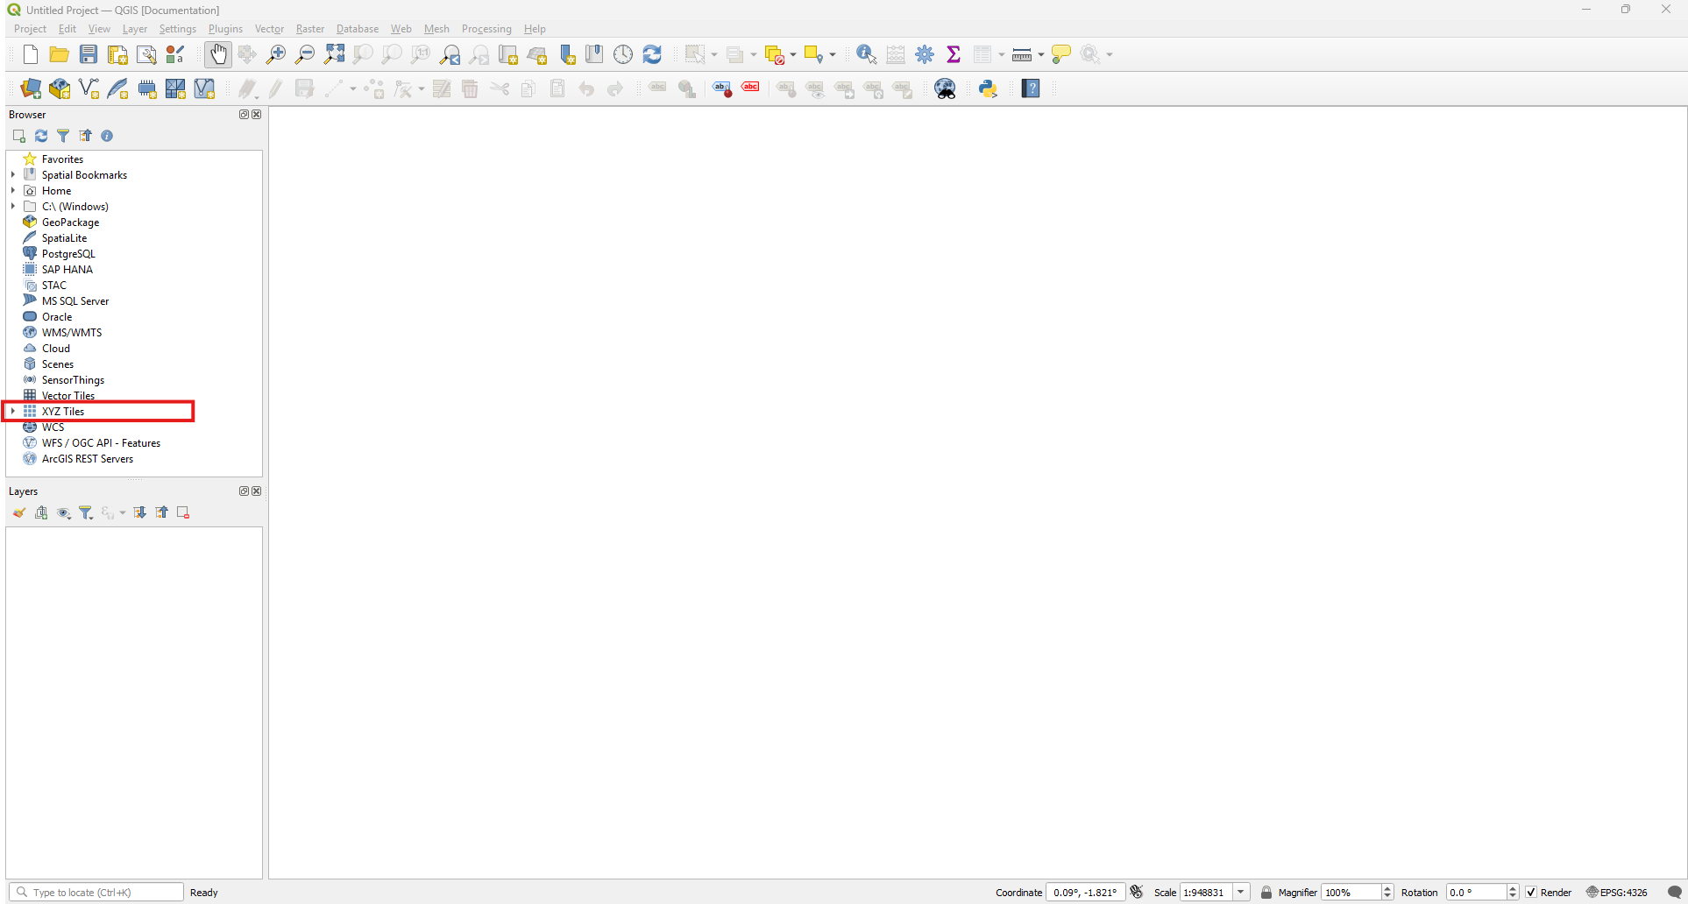This screenshot has height=904, width=1688.
Task: Expand the Spatial Bookmarks node
Action: [13, 175]
